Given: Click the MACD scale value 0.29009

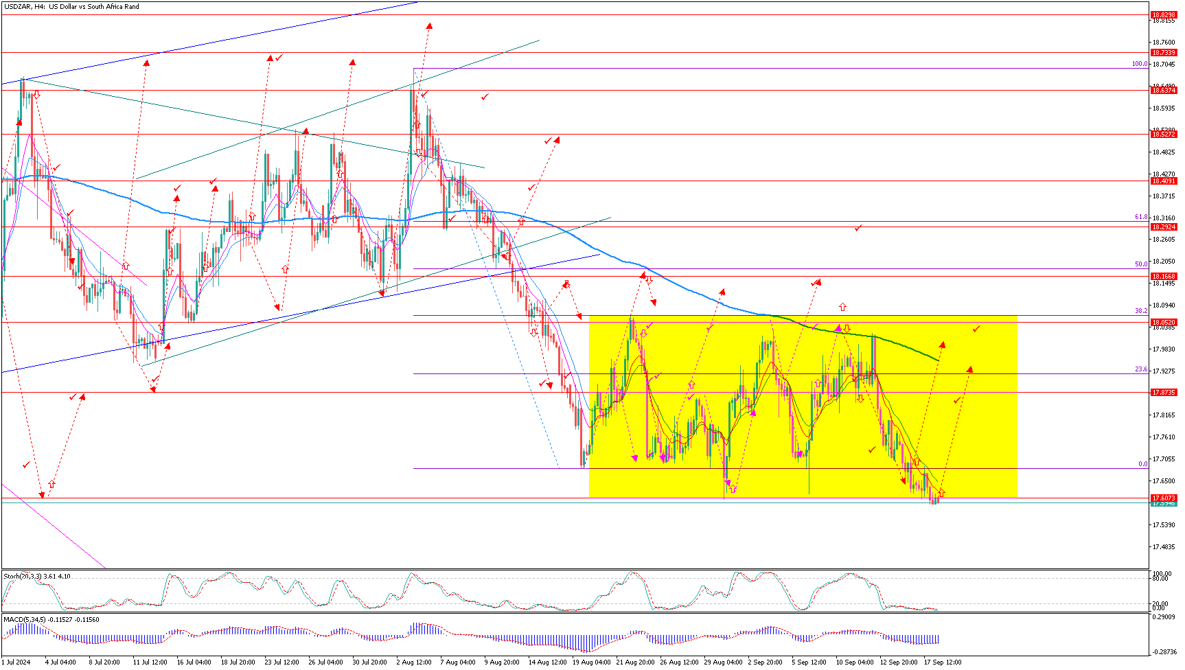Looking at the screenshot, I should tap(1164, 618).
